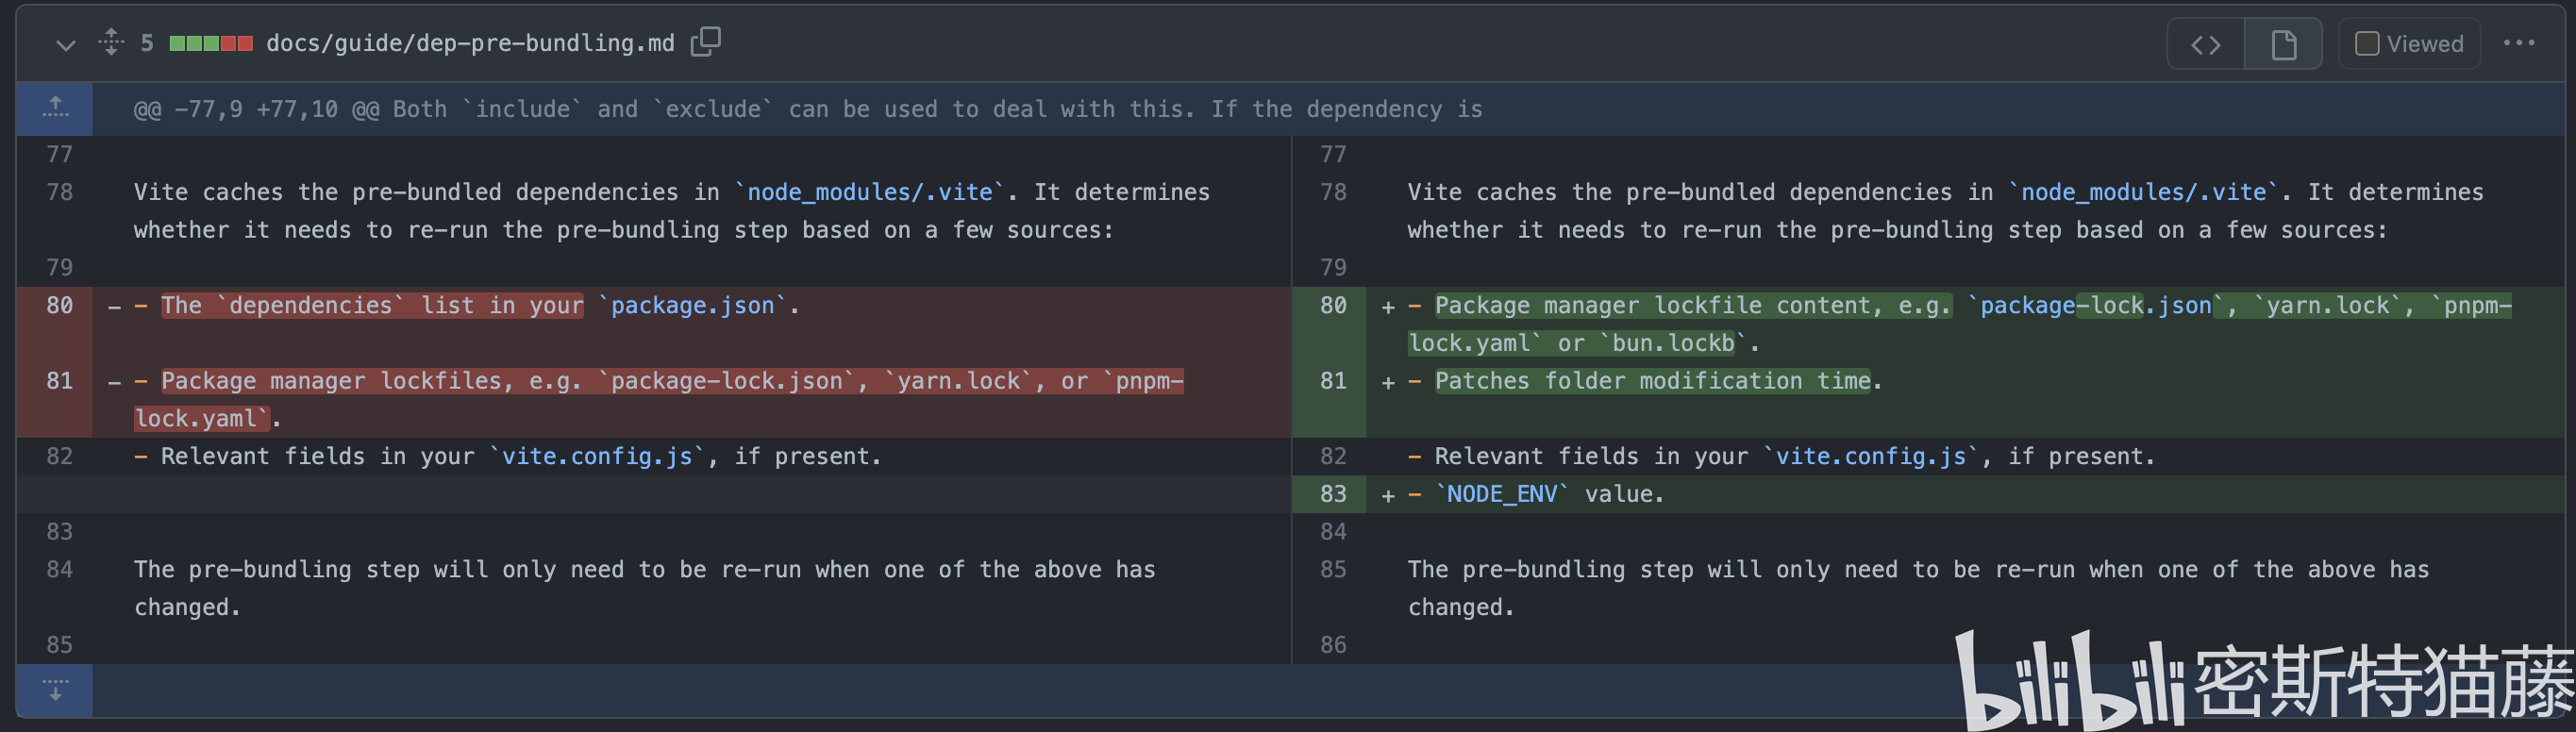Click removed text "Package manager lockfiles, e.g."

tap(371, 381)
